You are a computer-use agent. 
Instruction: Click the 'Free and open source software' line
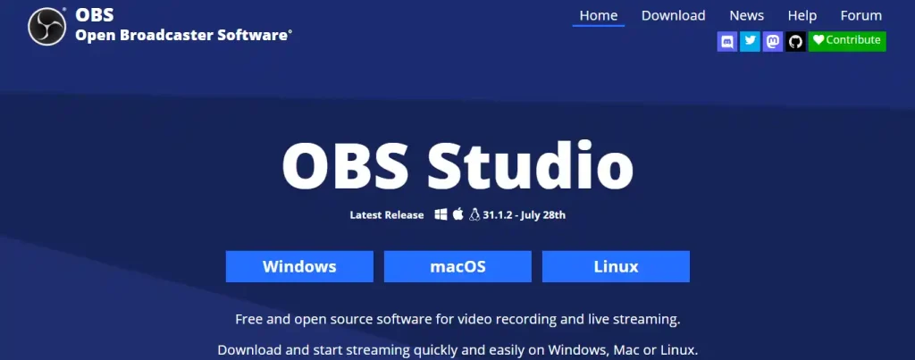click(x=457, y=320)
